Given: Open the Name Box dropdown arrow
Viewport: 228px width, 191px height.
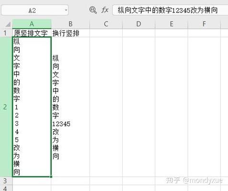Looking at the screenshot, I should pyautogui.click(x=66, y=10).
